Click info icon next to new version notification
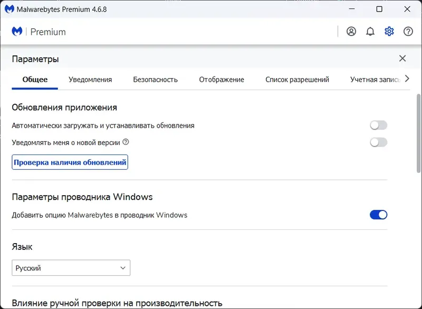This screenshot has height=309, width=422. pyautogui.click(x=126, y=142)
